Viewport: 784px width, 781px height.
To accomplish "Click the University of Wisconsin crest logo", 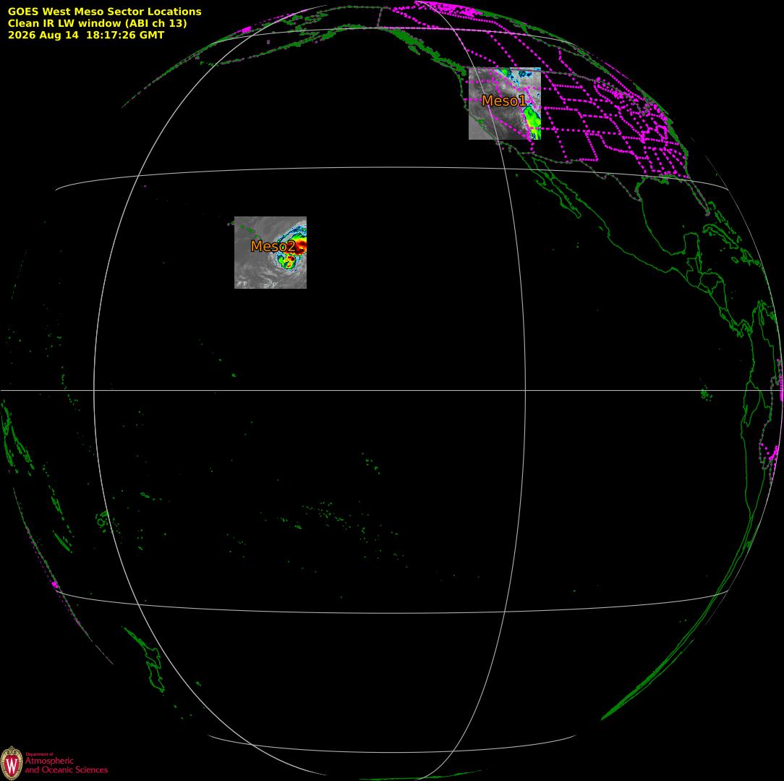I will 12,764.
